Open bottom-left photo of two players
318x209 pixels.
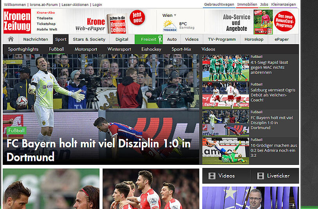51,189
